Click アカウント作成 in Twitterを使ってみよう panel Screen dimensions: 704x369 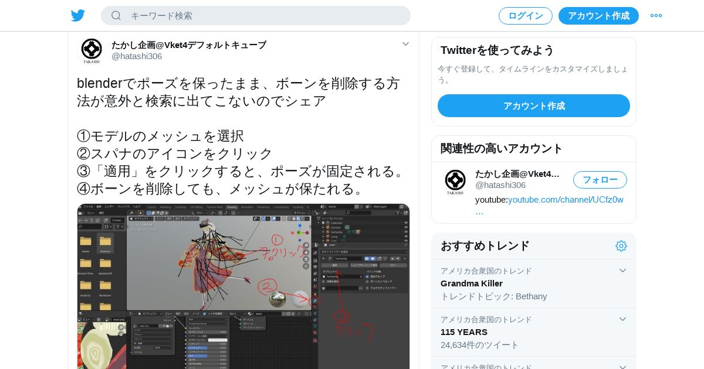pos(534,106)
